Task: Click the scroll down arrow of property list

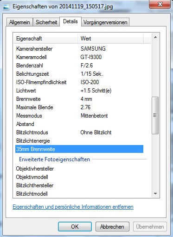Action: tap(155, 194)
